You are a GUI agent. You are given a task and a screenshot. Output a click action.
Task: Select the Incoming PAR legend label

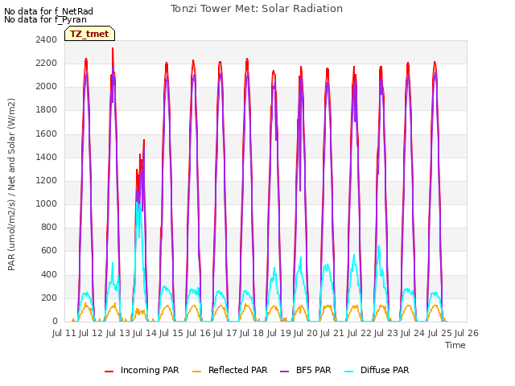pos(150,370)
